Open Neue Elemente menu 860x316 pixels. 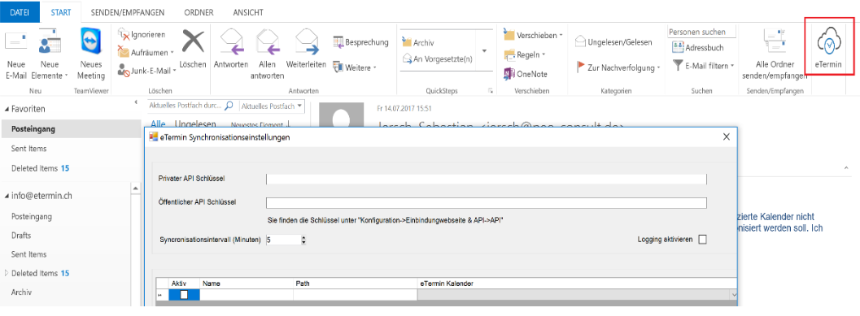click(50, 53)
